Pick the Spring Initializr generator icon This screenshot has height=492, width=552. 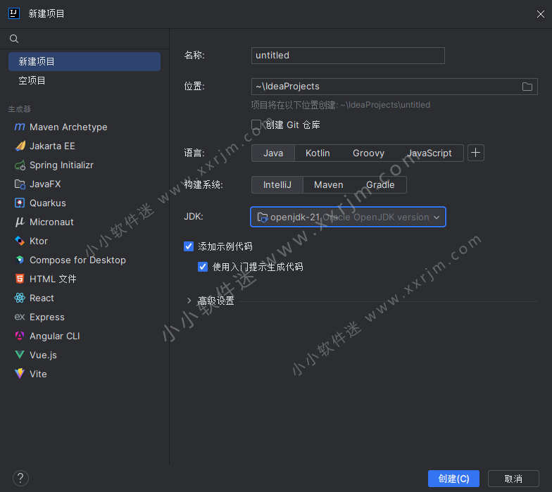[x=20, y=165]
